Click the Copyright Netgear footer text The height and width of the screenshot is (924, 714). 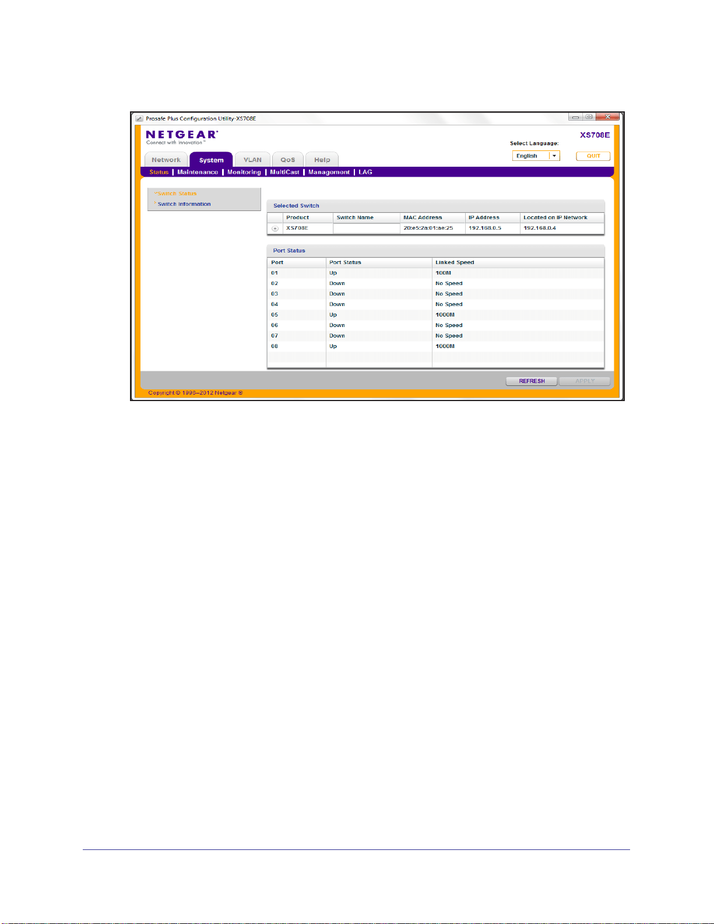point(195,393)
